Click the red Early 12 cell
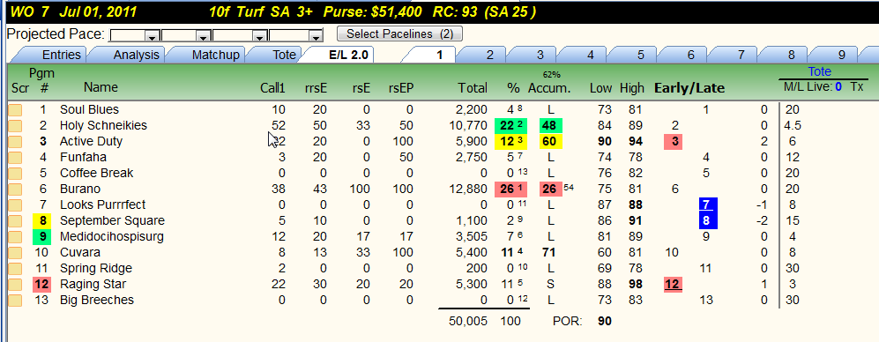 pyautogui.click(x=673, y=284)
